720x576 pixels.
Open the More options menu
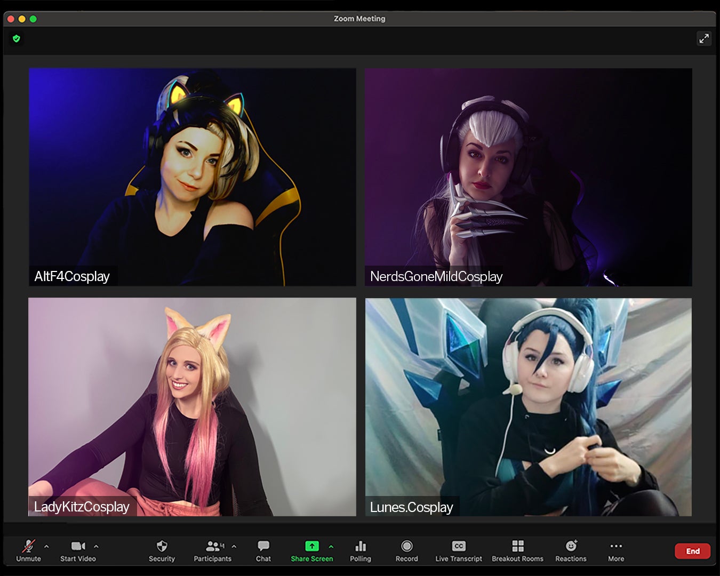tap(616, 549)
